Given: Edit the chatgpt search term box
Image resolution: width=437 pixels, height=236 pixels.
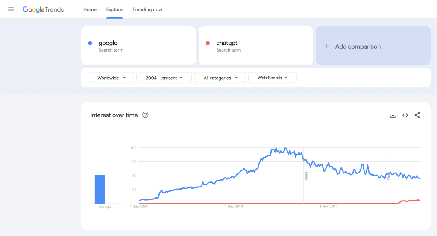Looking at the screenshot, I should point(256,46).
